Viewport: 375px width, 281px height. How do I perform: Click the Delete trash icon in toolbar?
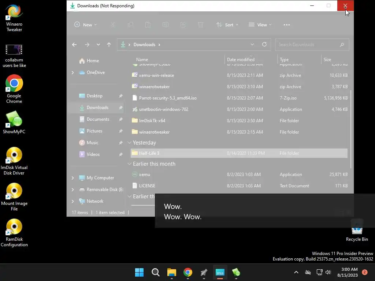coord(201,25)
